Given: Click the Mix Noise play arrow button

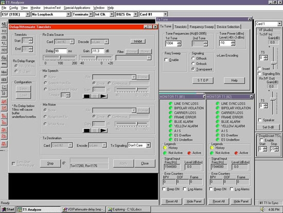Looking at the screenshot, I should (x=103, y=130).
